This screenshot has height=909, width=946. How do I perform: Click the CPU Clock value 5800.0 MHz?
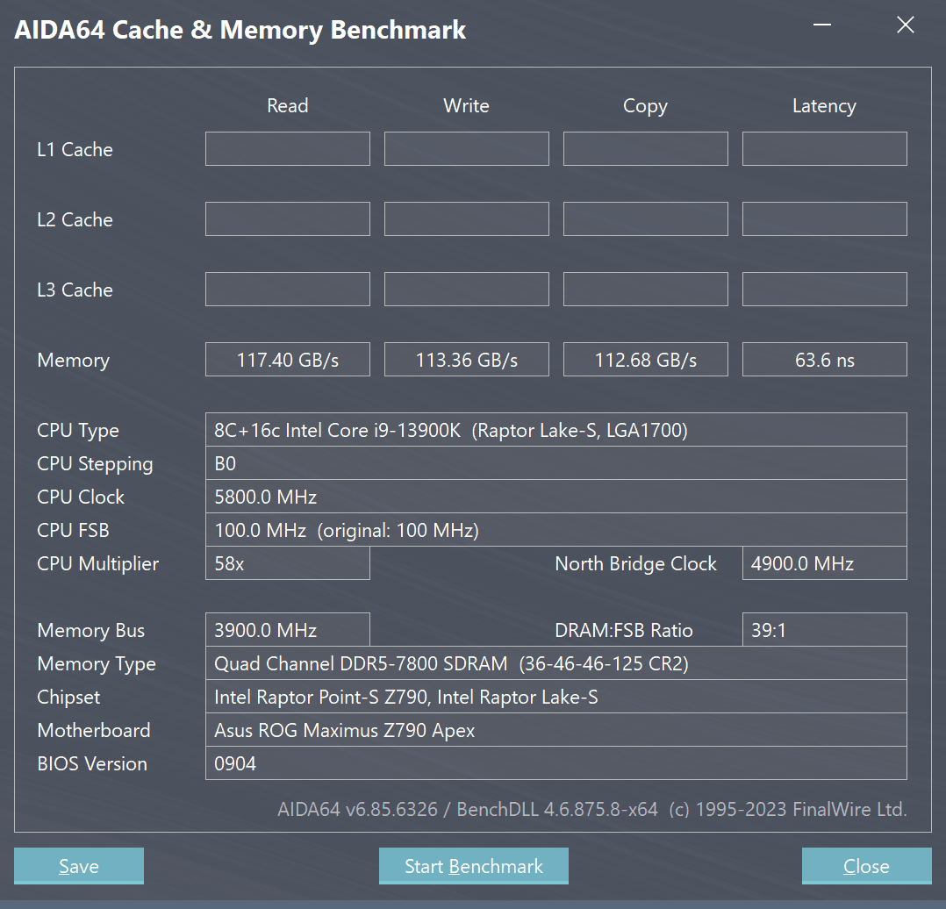pyautogui.click(x=555, y=497)
